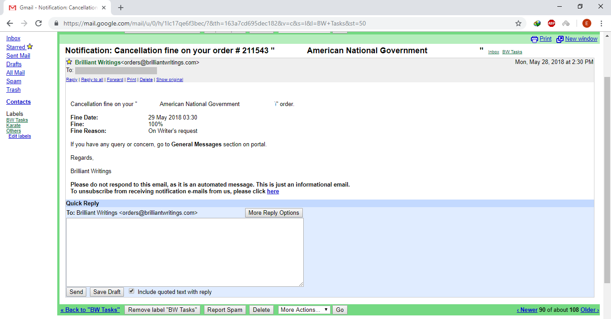Click the 'On Writer's request' fine reason

coord(173,131)
